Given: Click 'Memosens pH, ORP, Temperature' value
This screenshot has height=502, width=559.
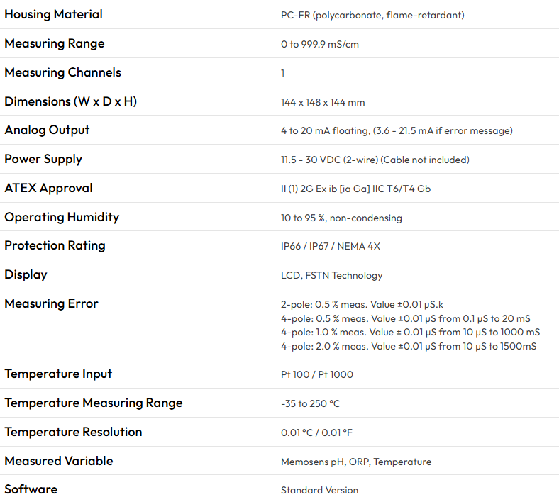Looking at the screenshot, I should (356, 462).
